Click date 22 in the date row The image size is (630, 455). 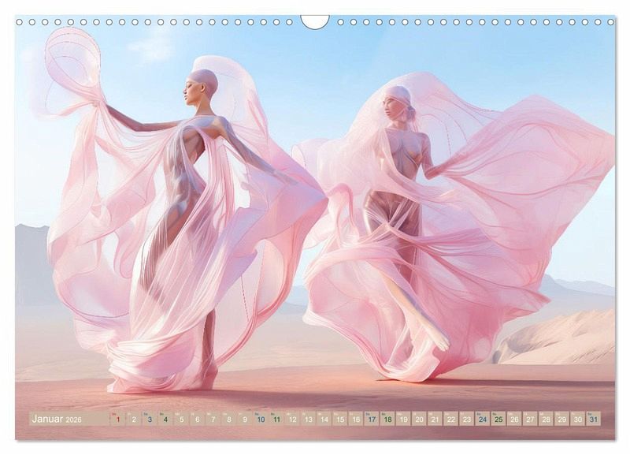(450, 419)
